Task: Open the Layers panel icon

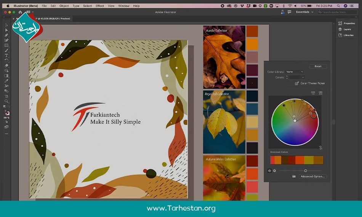Action: click(x=340, y=29)
